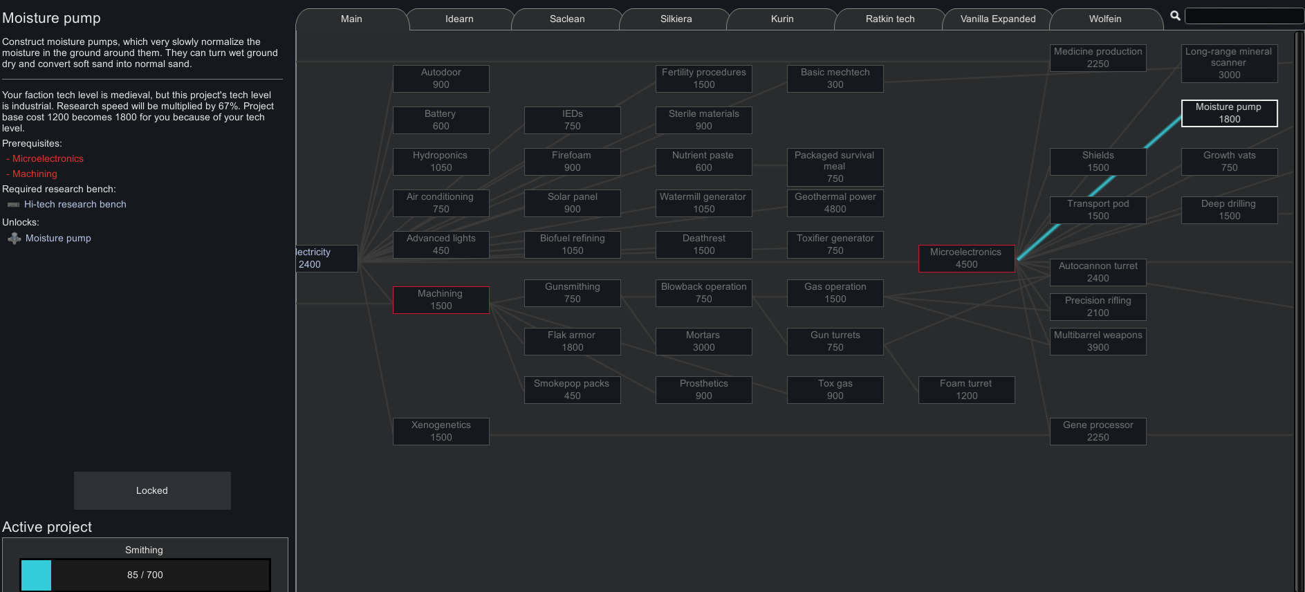Select Sterile materials node
The width and height of the screenshot is (1305, 592).
(704, 120)
